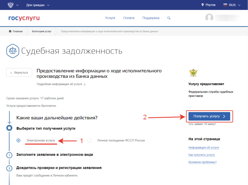Click the location pin for Реутов
This screenshot has height=185, width=248.
[203, 5]
